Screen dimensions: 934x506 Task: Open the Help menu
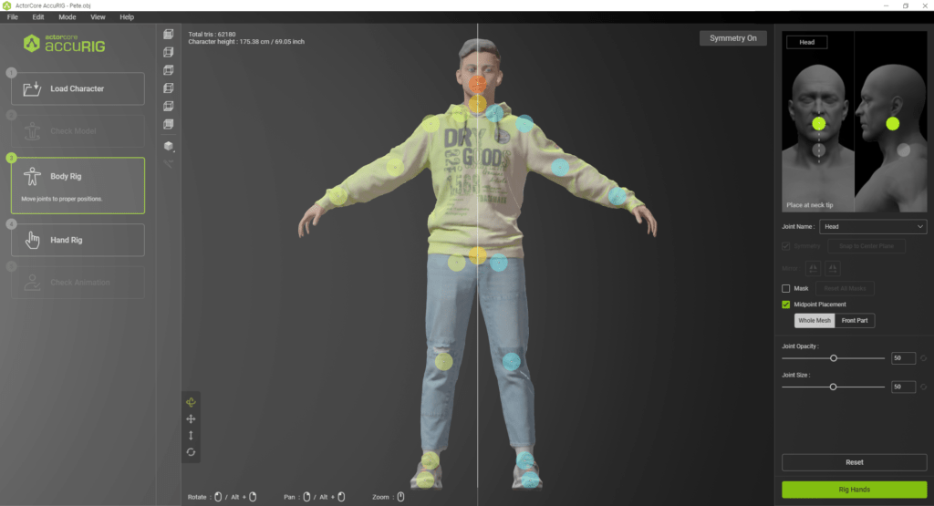(127, 16)
